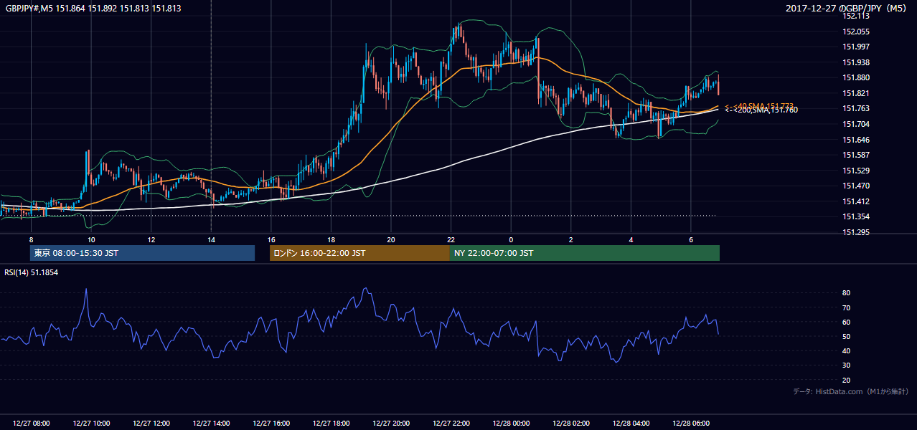The image size is (917, 430).
Task: Select the ロンドン 16:00-22:00 JST session bar
Action: (x=359, y=253)
